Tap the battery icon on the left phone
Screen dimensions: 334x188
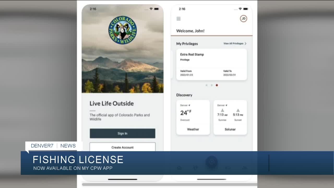156,9
